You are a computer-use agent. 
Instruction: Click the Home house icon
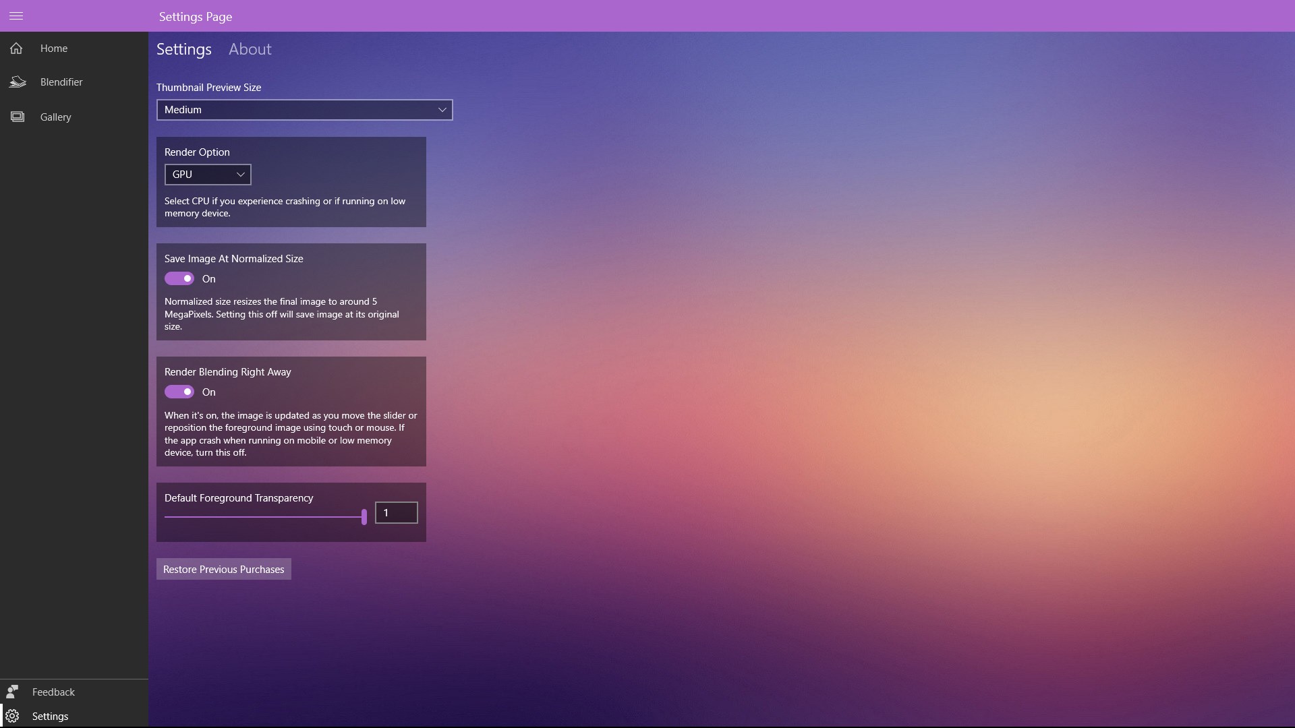[x=16, y=49]
